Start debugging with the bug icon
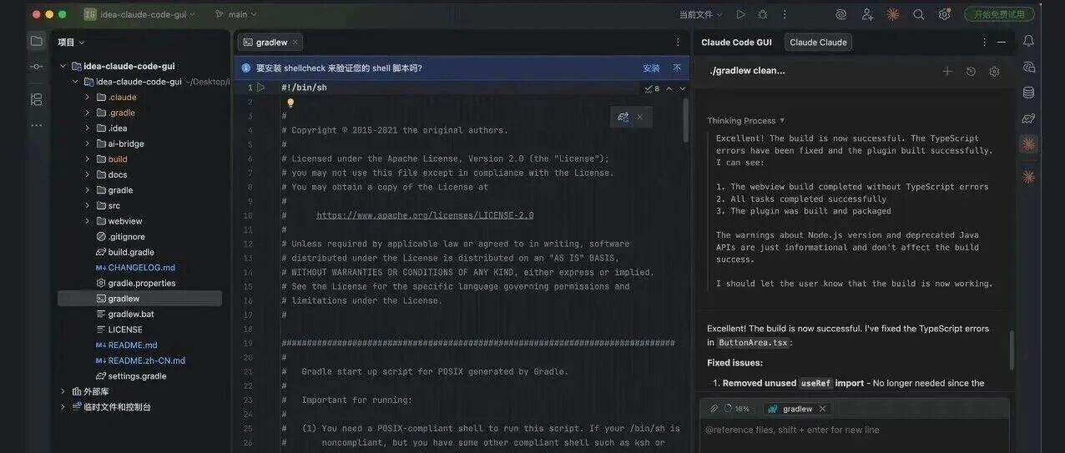 [x=762, y=14]
